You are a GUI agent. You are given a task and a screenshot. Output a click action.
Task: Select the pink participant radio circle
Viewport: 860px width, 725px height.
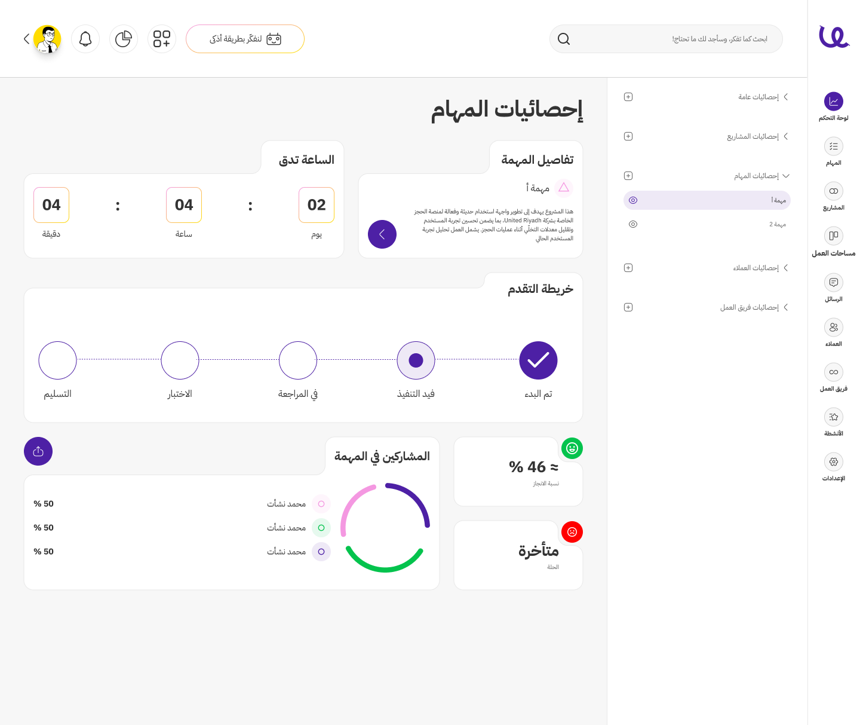click(x=321, y=504)
